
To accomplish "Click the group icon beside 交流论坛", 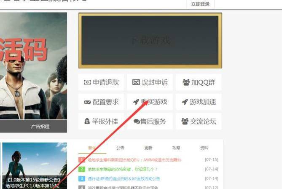I will 185,121.
